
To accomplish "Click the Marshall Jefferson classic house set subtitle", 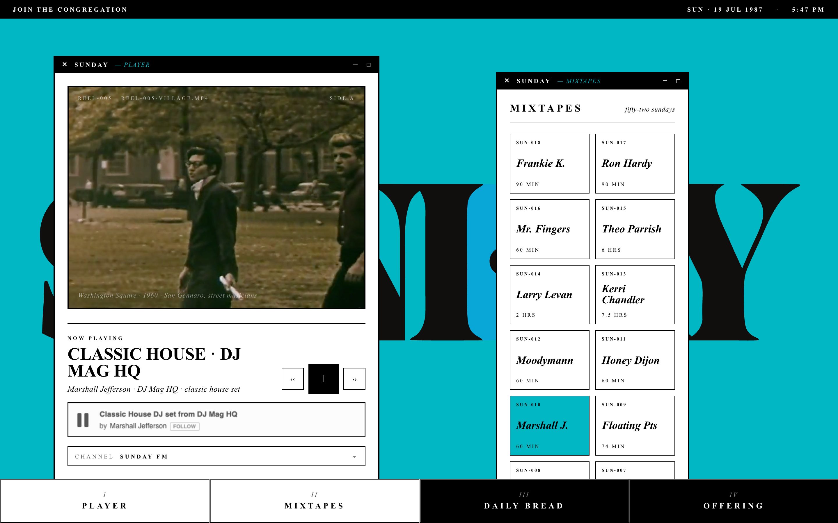I will point(154,389).
